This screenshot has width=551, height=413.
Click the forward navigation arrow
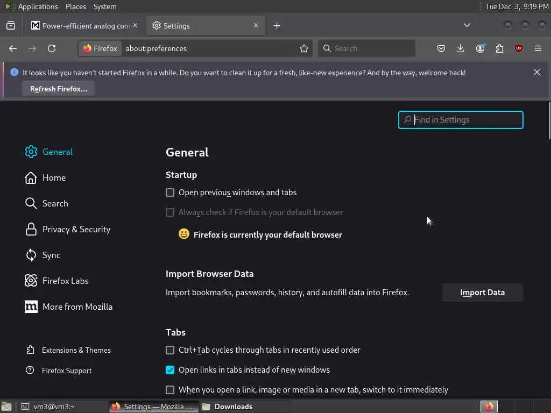pyautogui.click(x=32, y=48)
